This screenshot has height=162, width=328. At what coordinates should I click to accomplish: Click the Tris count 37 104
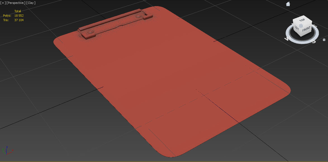pos(19,20)
